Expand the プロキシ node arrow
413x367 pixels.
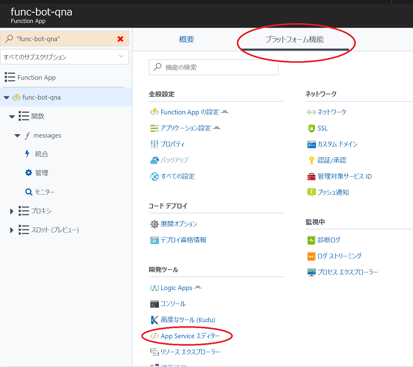click(x=12, y=211)
